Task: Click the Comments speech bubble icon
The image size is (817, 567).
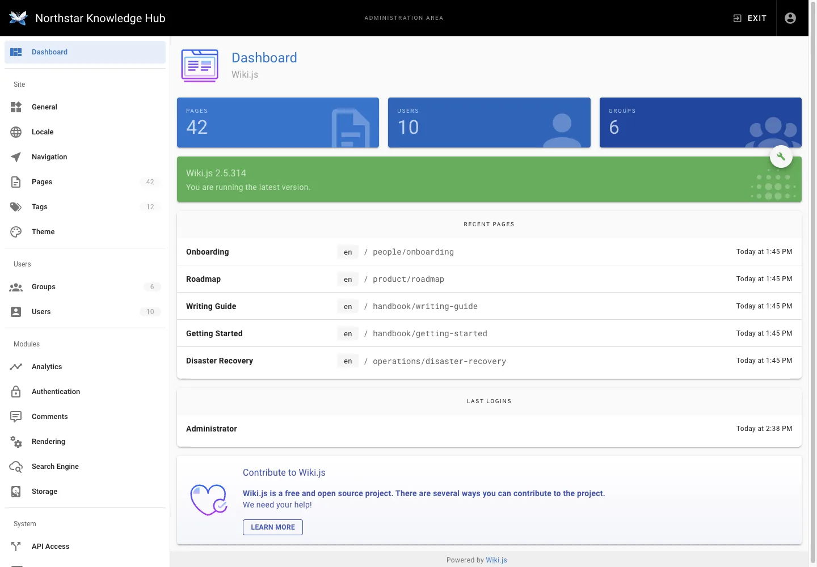Action: (x=16, y=417)
